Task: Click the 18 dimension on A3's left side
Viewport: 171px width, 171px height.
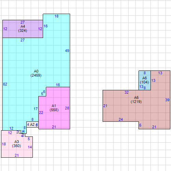Action: coord(4,144)
